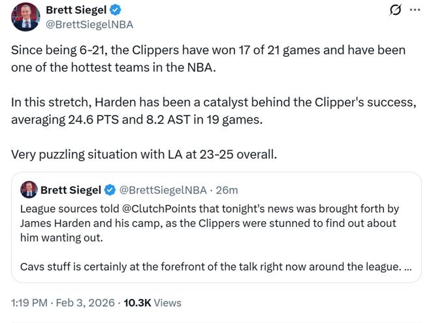
Task: Click the Very puzzling situation with LA line
Action: point(144,155)
